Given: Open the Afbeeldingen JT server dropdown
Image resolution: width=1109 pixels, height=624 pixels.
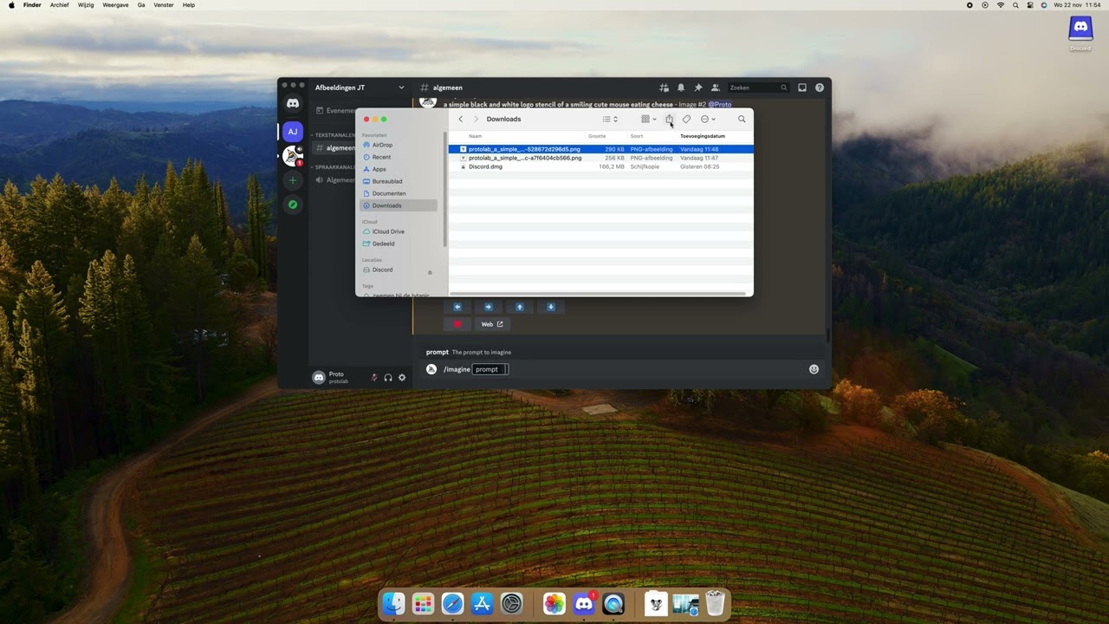Looking at the screenshot, I should coord(360,88).
